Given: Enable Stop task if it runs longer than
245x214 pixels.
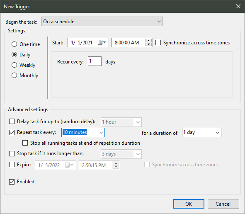Looking at the screenshot, I should pyautogui.click(x=12, y=153).
